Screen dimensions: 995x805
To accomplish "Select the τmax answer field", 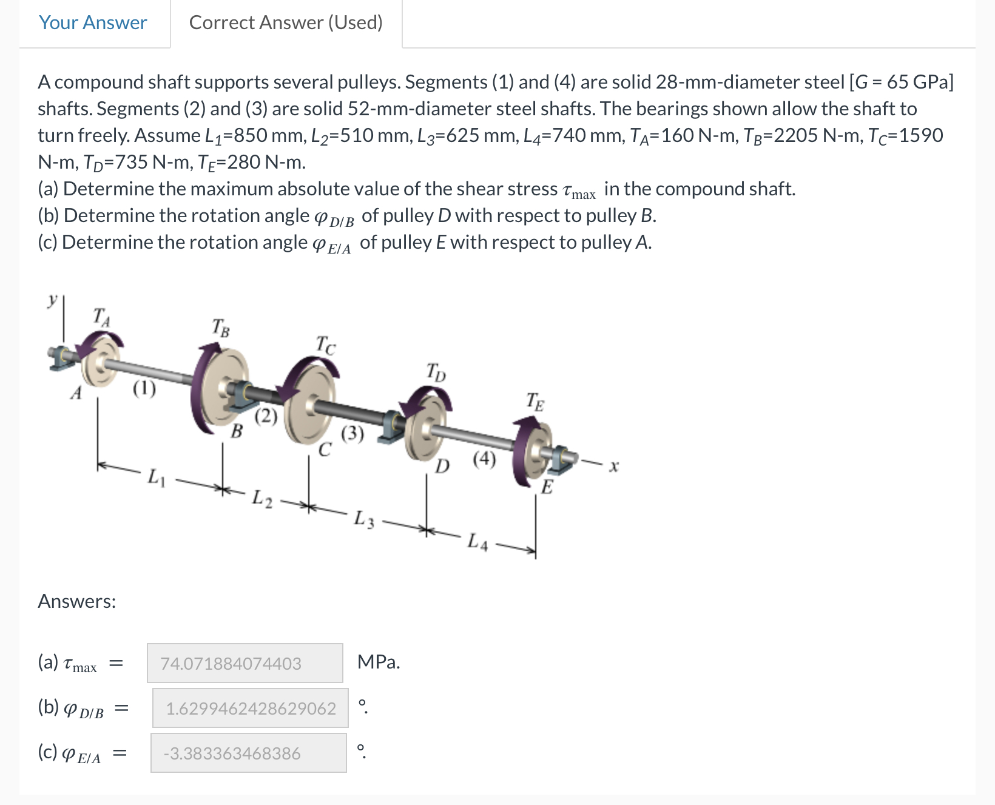I will pyautogui.click(x=244, y=663).
